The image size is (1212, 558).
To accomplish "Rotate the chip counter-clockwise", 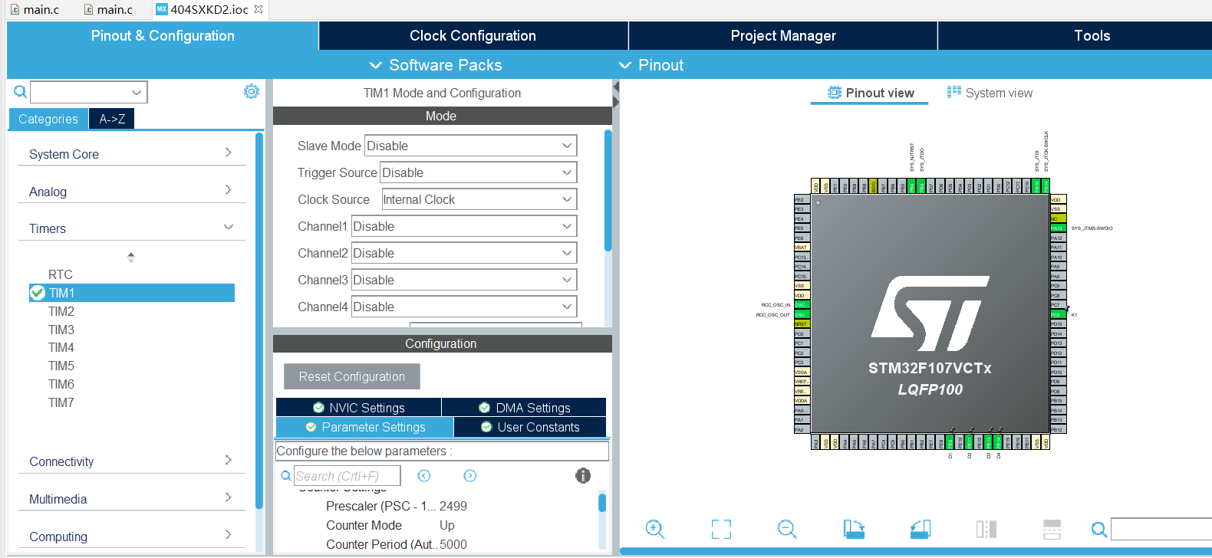I will click(921, 529).
